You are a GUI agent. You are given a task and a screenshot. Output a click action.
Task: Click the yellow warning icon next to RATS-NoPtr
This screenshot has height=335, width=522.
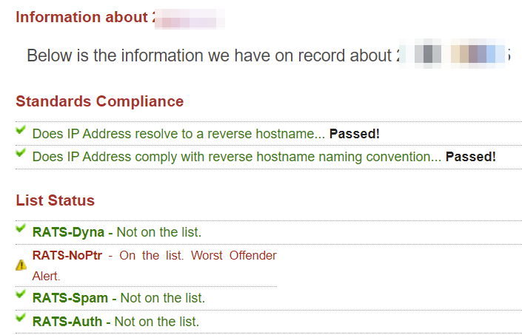click(x=21, y=265)
